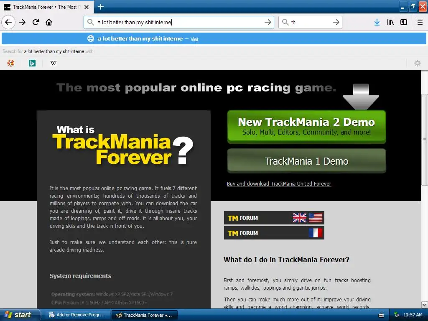Click the page vertical scrollbar thumb
This screenshot has width=428, height=321.
click(x=425, y=140)
